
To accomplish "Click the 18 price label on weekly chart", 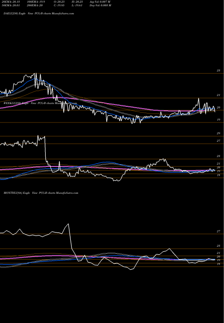I will click(218, 175).
